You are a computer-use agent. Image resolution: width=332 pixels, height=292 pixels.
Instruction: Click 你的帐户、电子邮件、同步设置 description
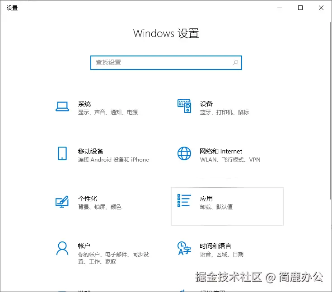(113, 258)
